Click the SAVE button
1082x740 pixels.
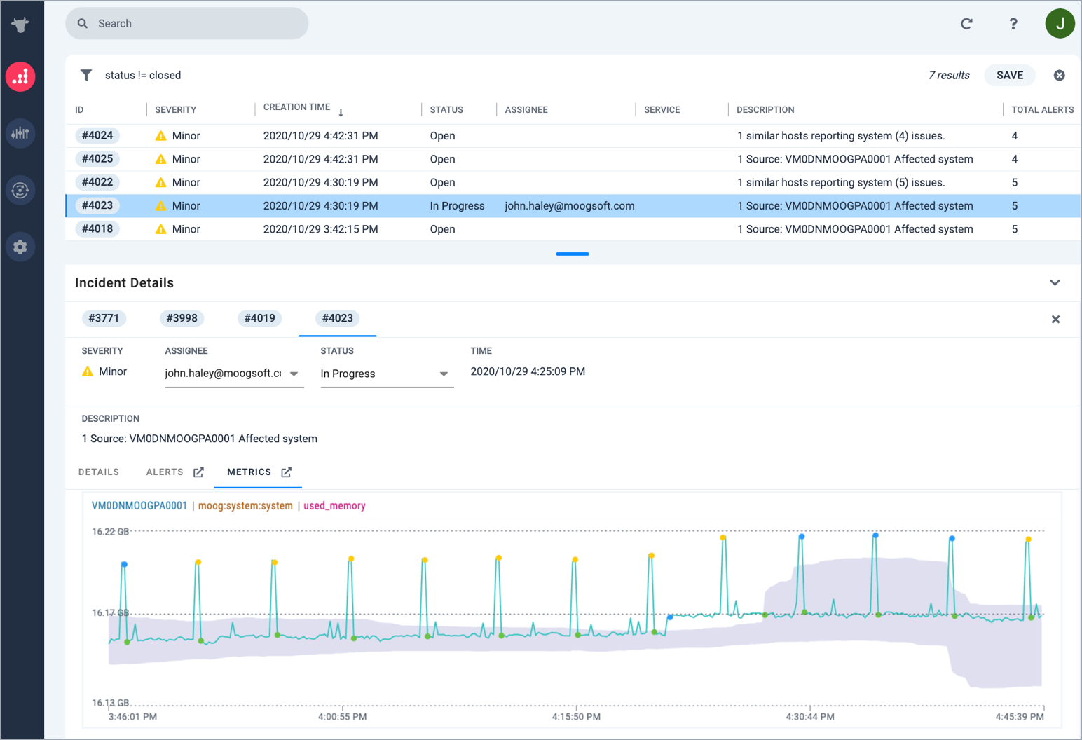pos(1010,75)
